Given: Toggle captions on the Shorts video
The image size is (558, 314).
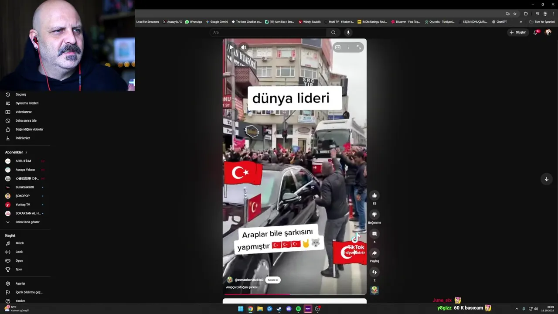Looking at the screenshot, I should [338, 47].
